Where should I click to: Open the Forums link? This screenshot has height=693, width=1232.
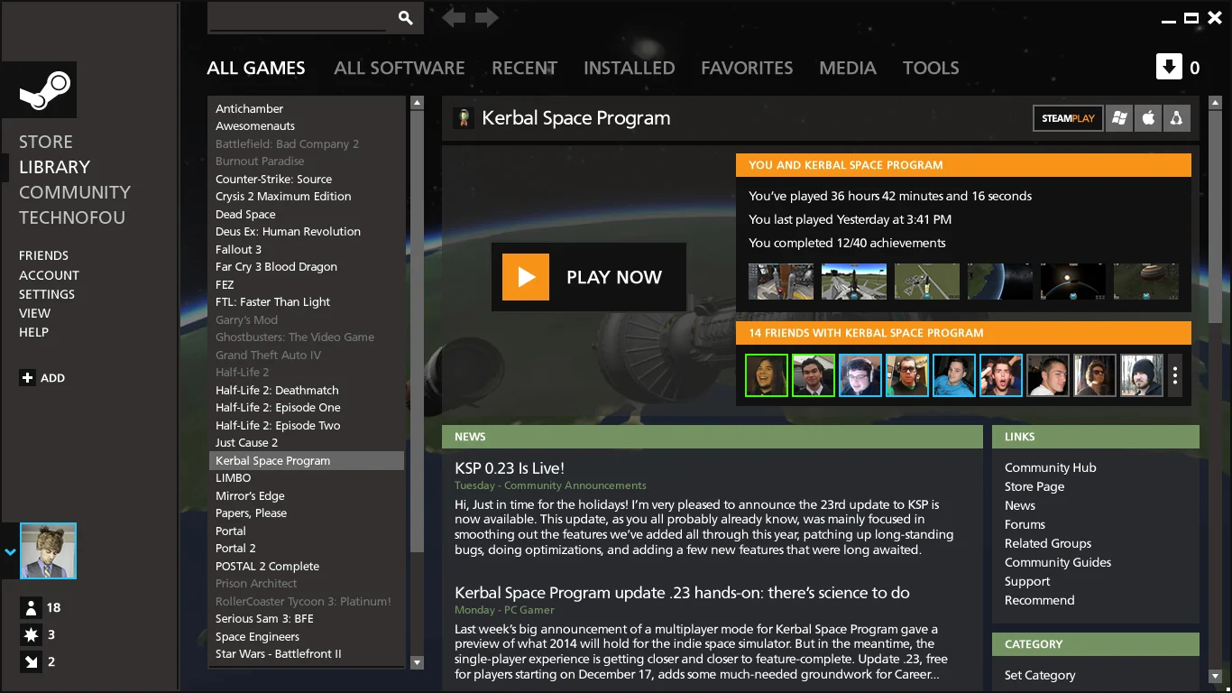(1025, 524)
